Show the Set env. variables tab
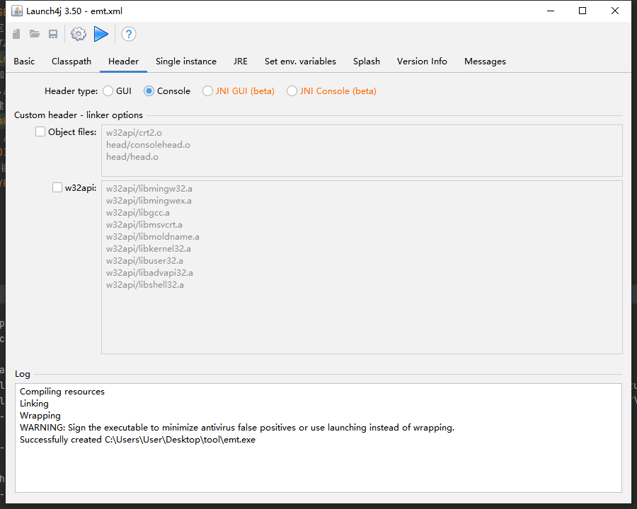Image resolution: width=637 pixels, height=509 pixels. [x=300, y=62]
